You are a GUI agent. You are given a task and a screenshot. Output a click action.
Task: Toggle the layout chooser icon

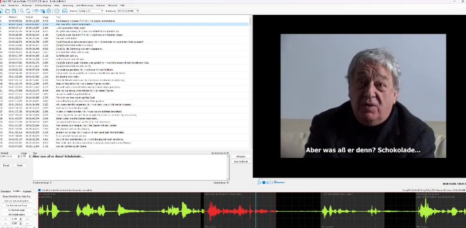pos(65,11)
